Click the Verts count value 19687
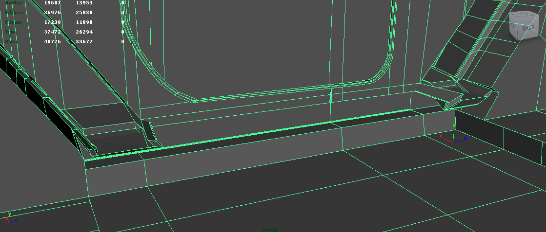The width and height of the screenshot is (546, 232). [x=53, y=3]
